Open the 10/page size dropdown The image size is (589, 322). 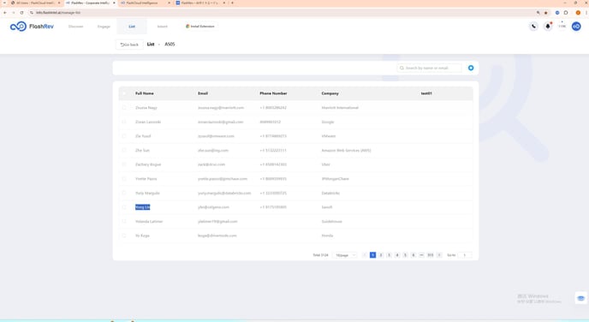coord(344,255)
